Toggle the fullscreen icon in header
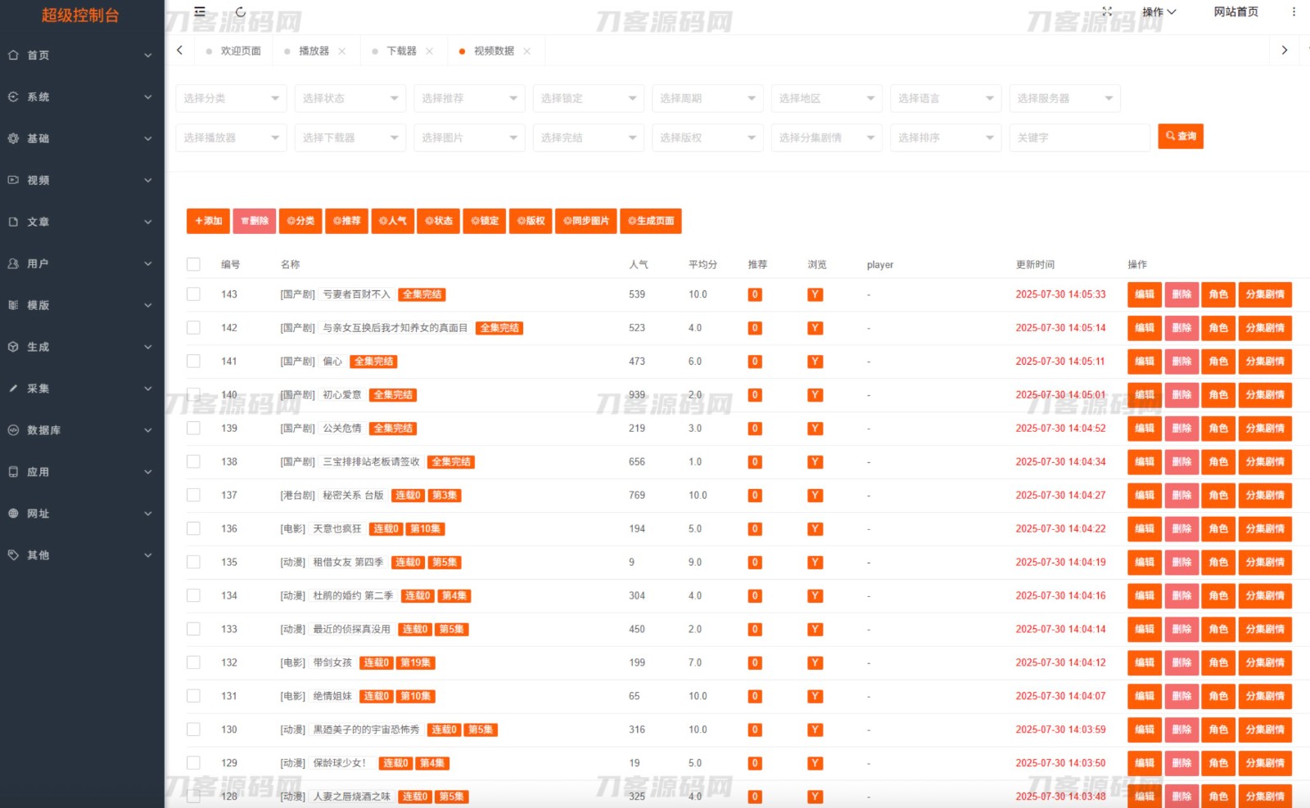This screenshot has width=1310, height=808. pyautogui.click(x=1107, y=11)
